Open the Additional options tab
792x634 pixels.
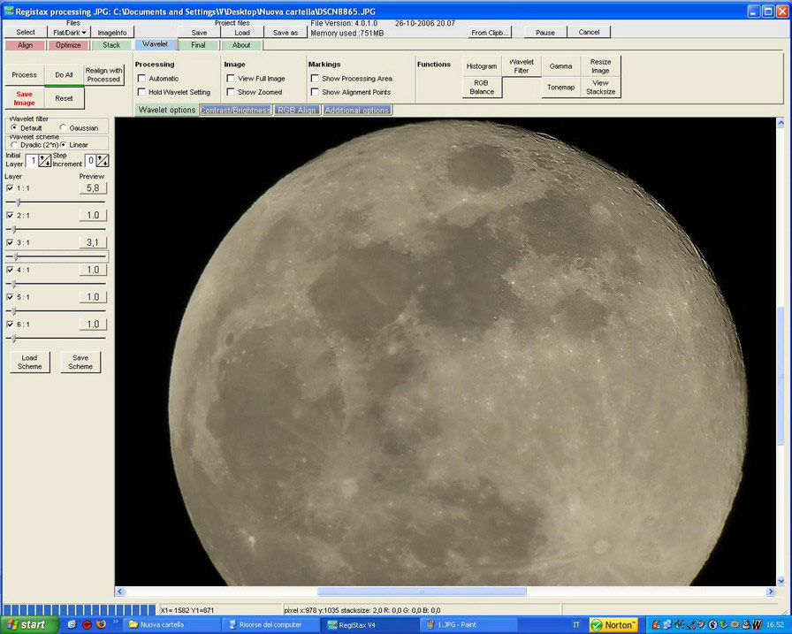(x=356, y=111)
